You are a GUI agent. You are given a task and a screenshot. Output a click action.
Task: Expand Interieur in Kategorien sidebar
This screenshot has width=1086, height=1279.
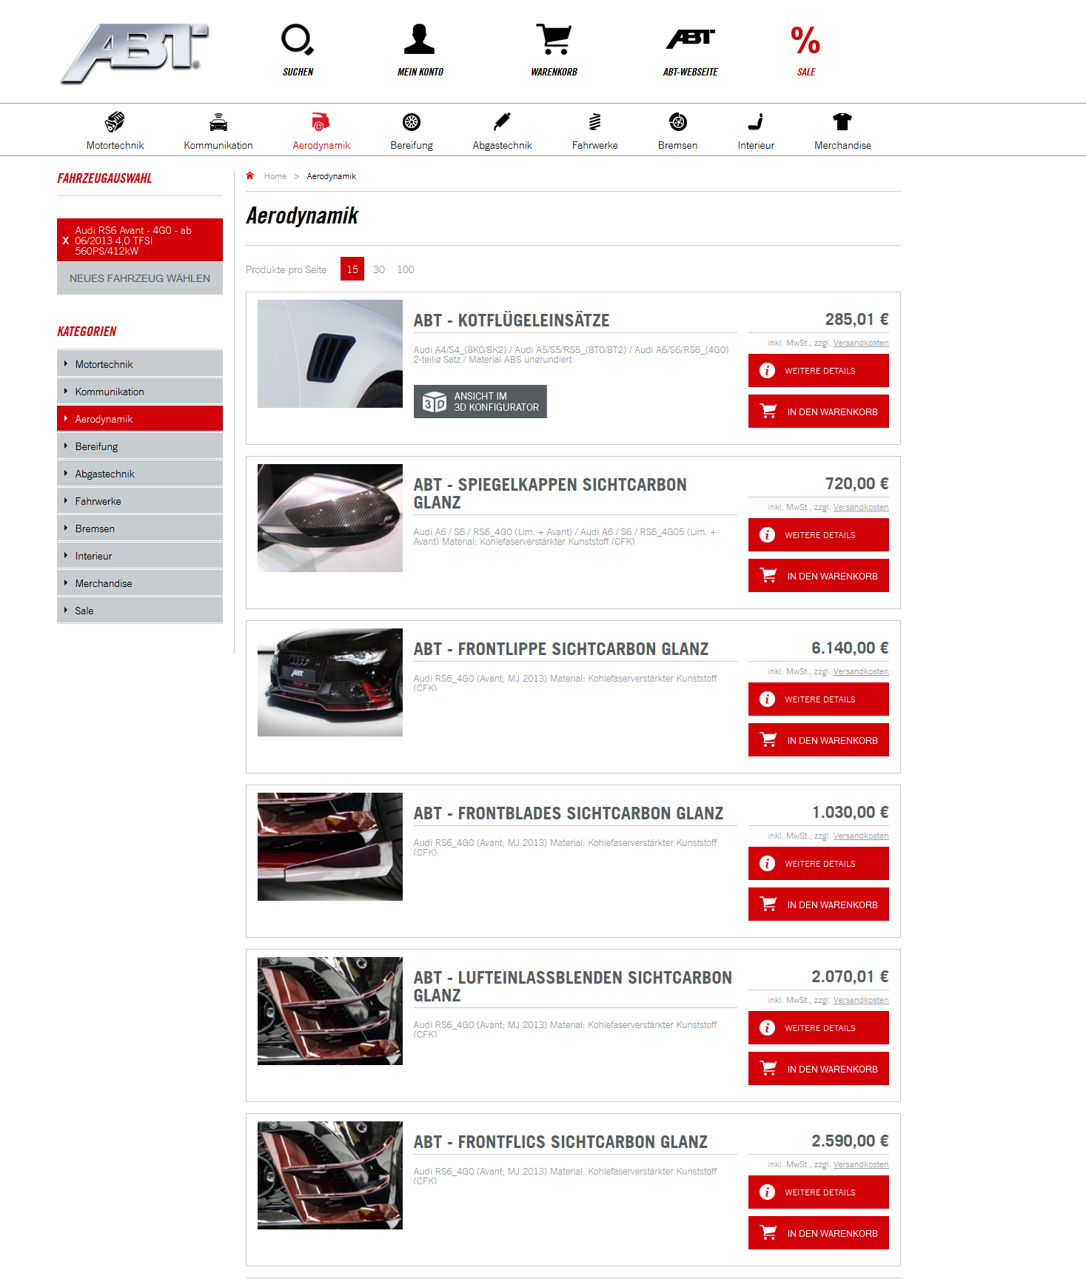140,556
